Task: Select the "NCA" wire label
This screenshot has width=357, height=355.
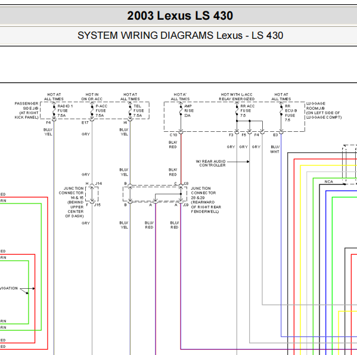Action: pos(329,181)
